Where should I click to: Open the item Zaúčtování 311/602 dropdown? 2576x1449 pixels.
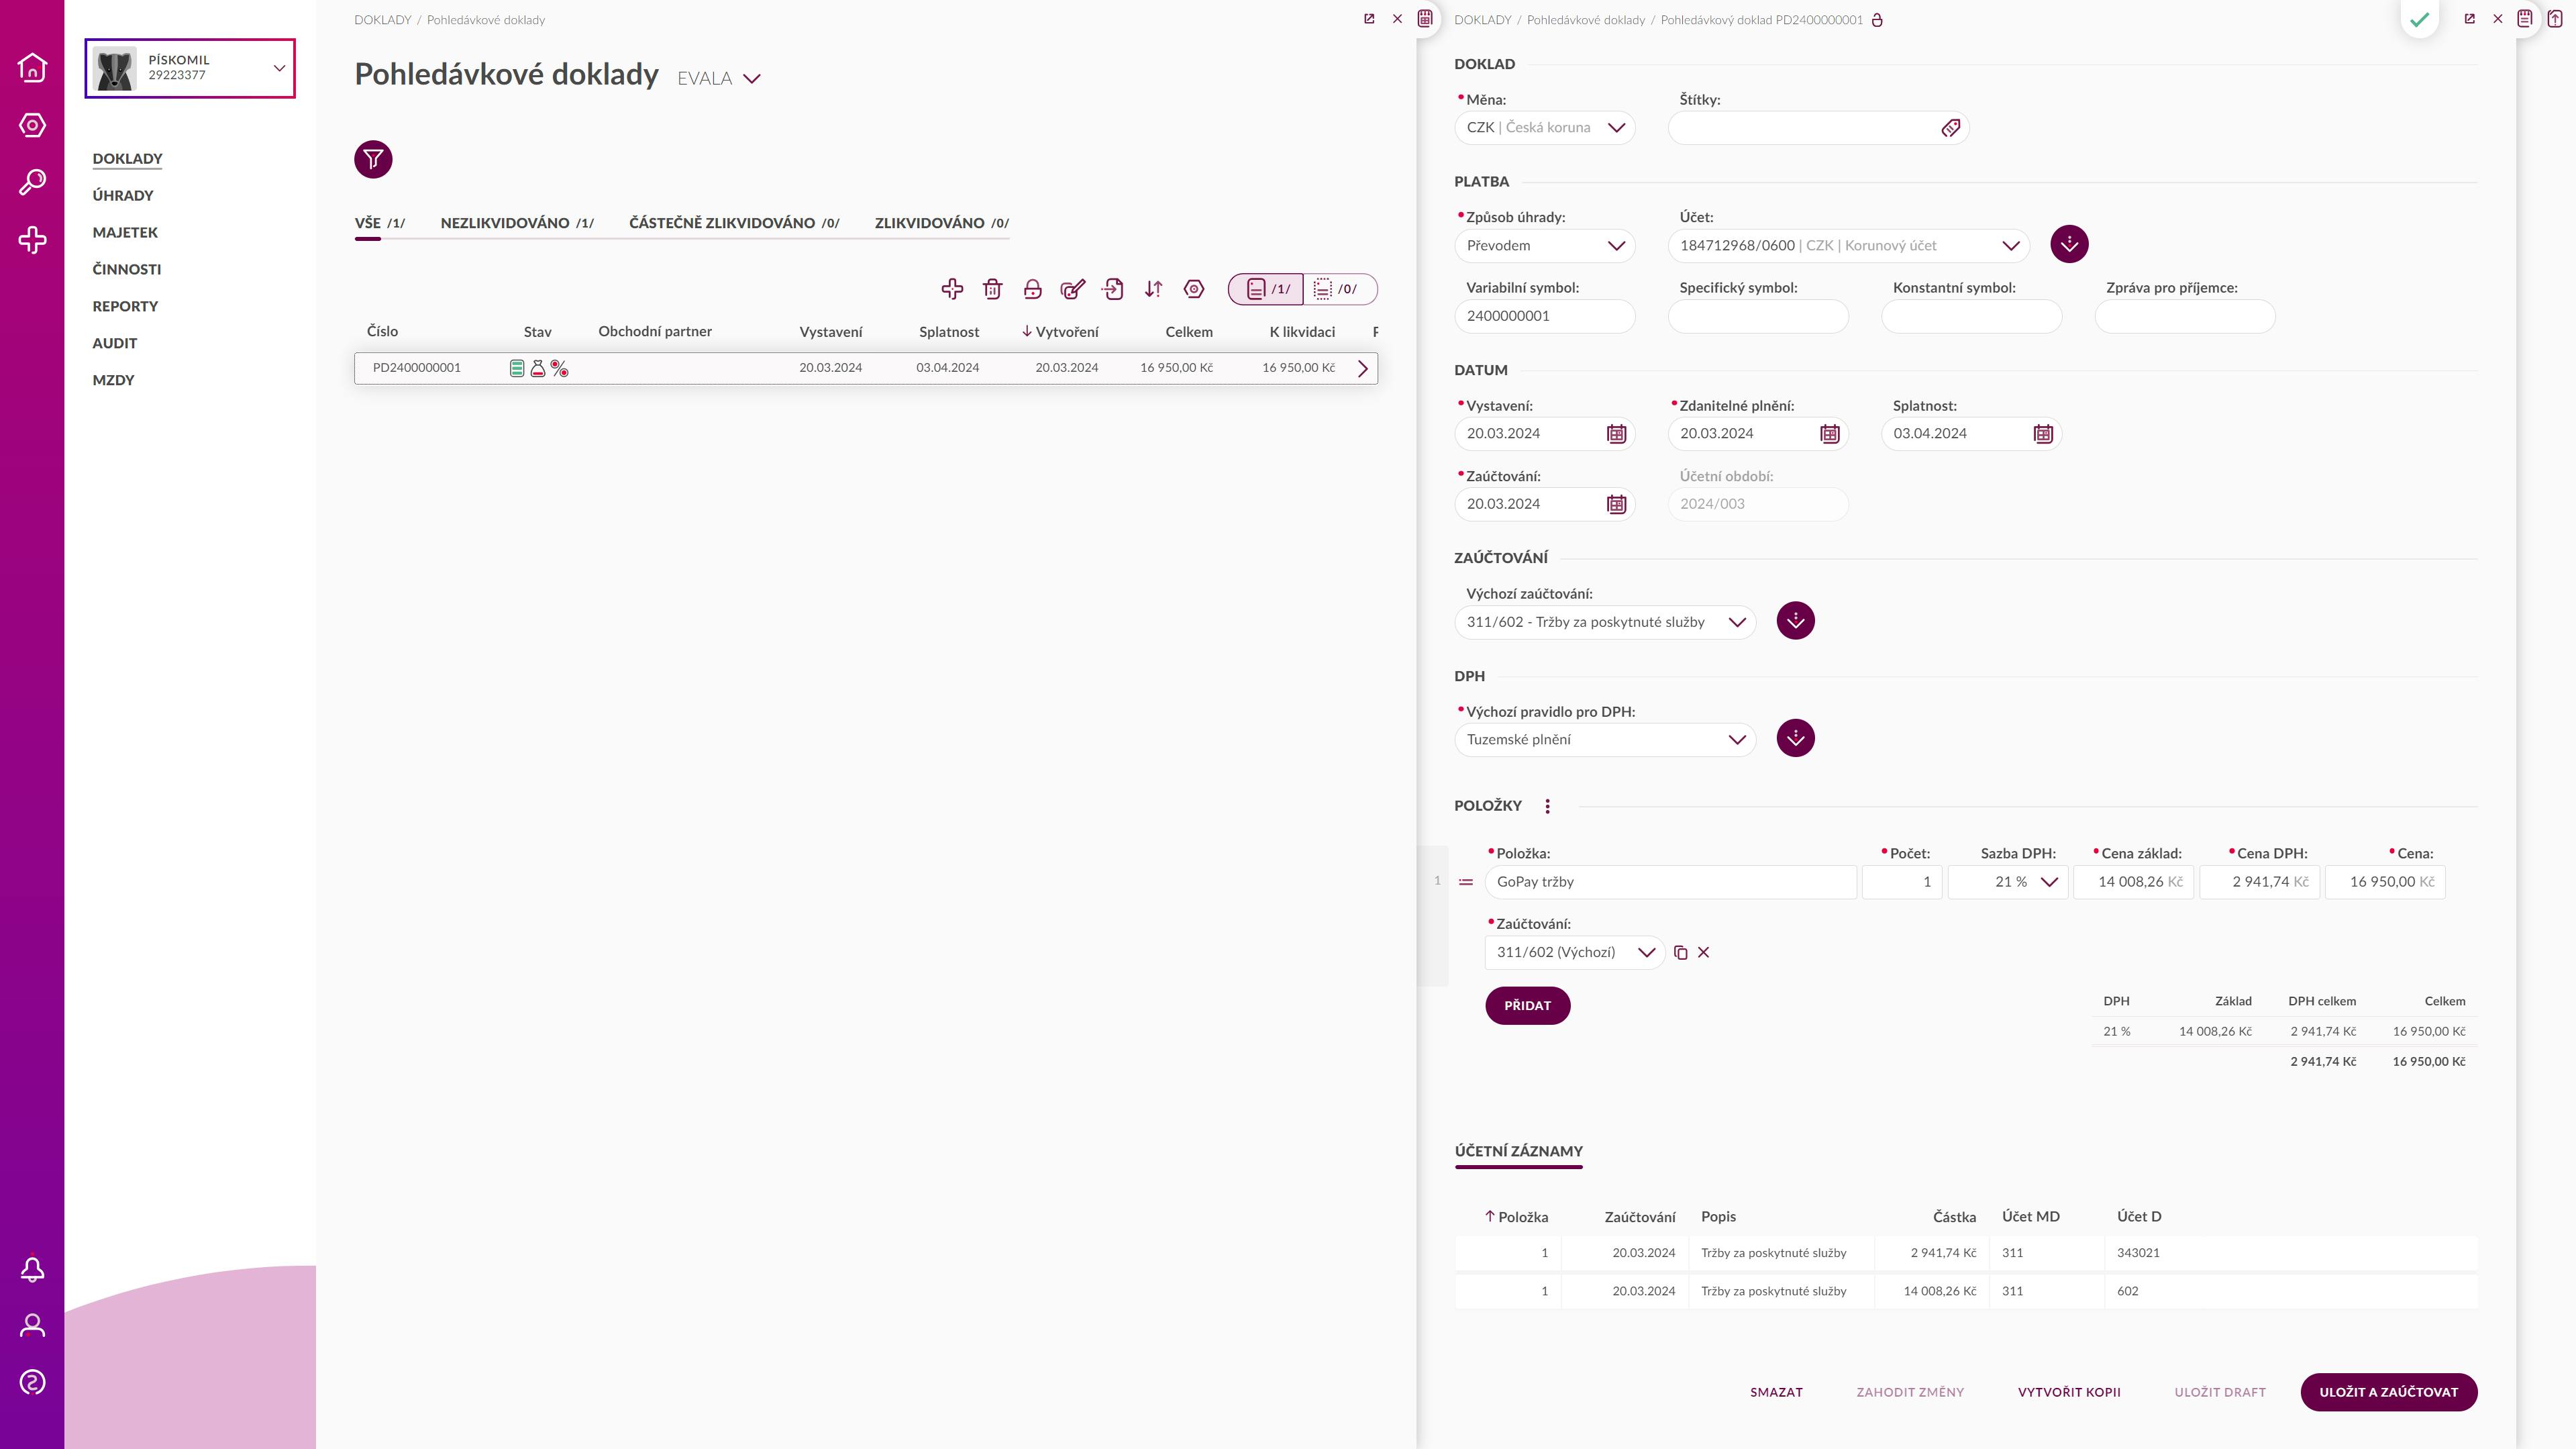coord(1574,953)
